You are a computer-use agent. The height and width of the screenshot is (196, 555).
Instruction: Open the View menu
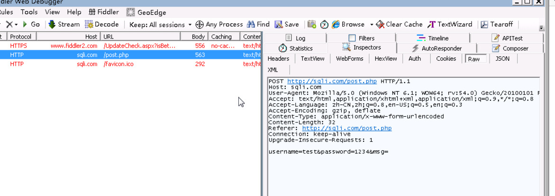[53, 12]
